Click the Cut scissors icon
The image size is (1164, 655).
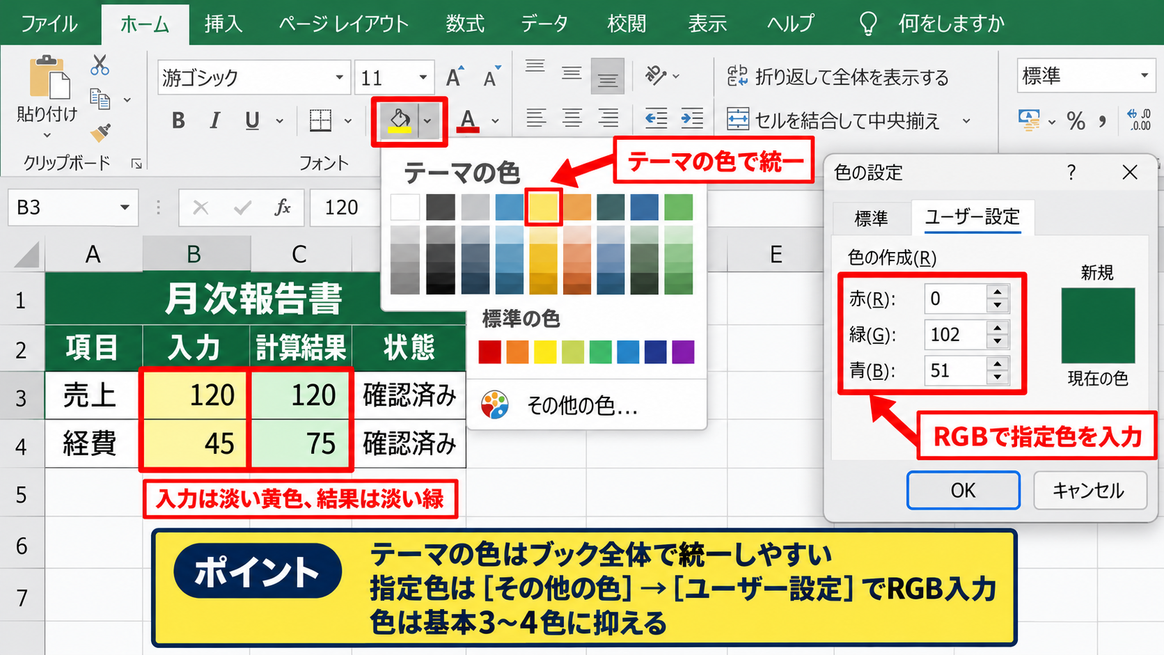(100, 65)
